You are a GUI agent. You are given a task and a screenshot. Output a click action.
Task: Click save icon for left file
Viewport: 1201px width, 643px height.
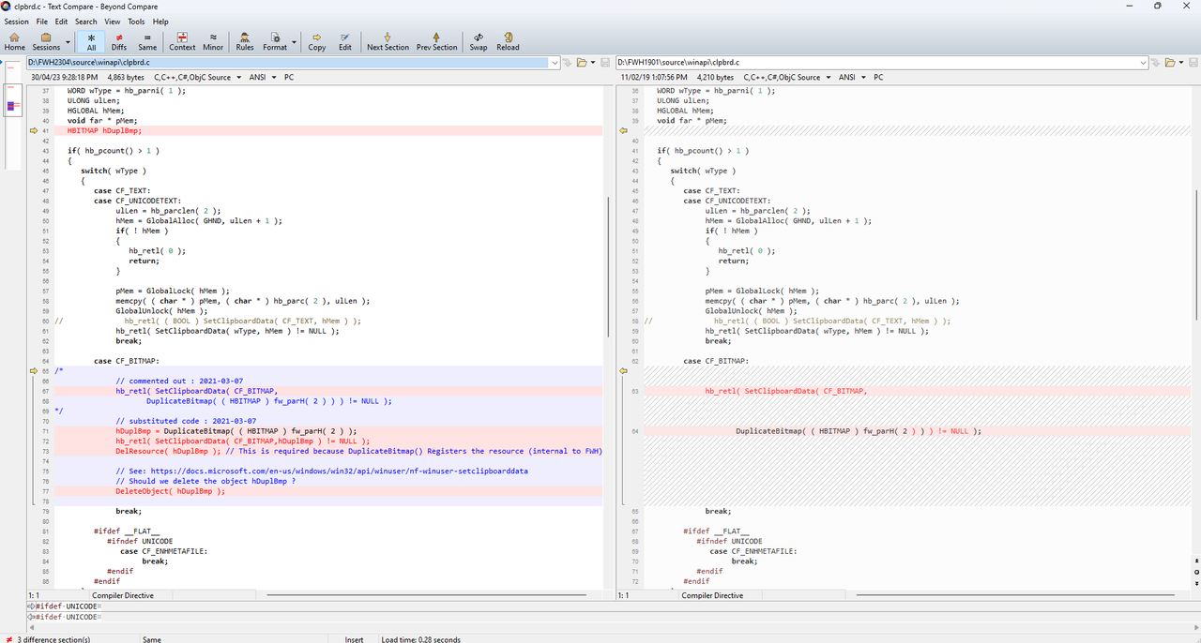point(605,63)
